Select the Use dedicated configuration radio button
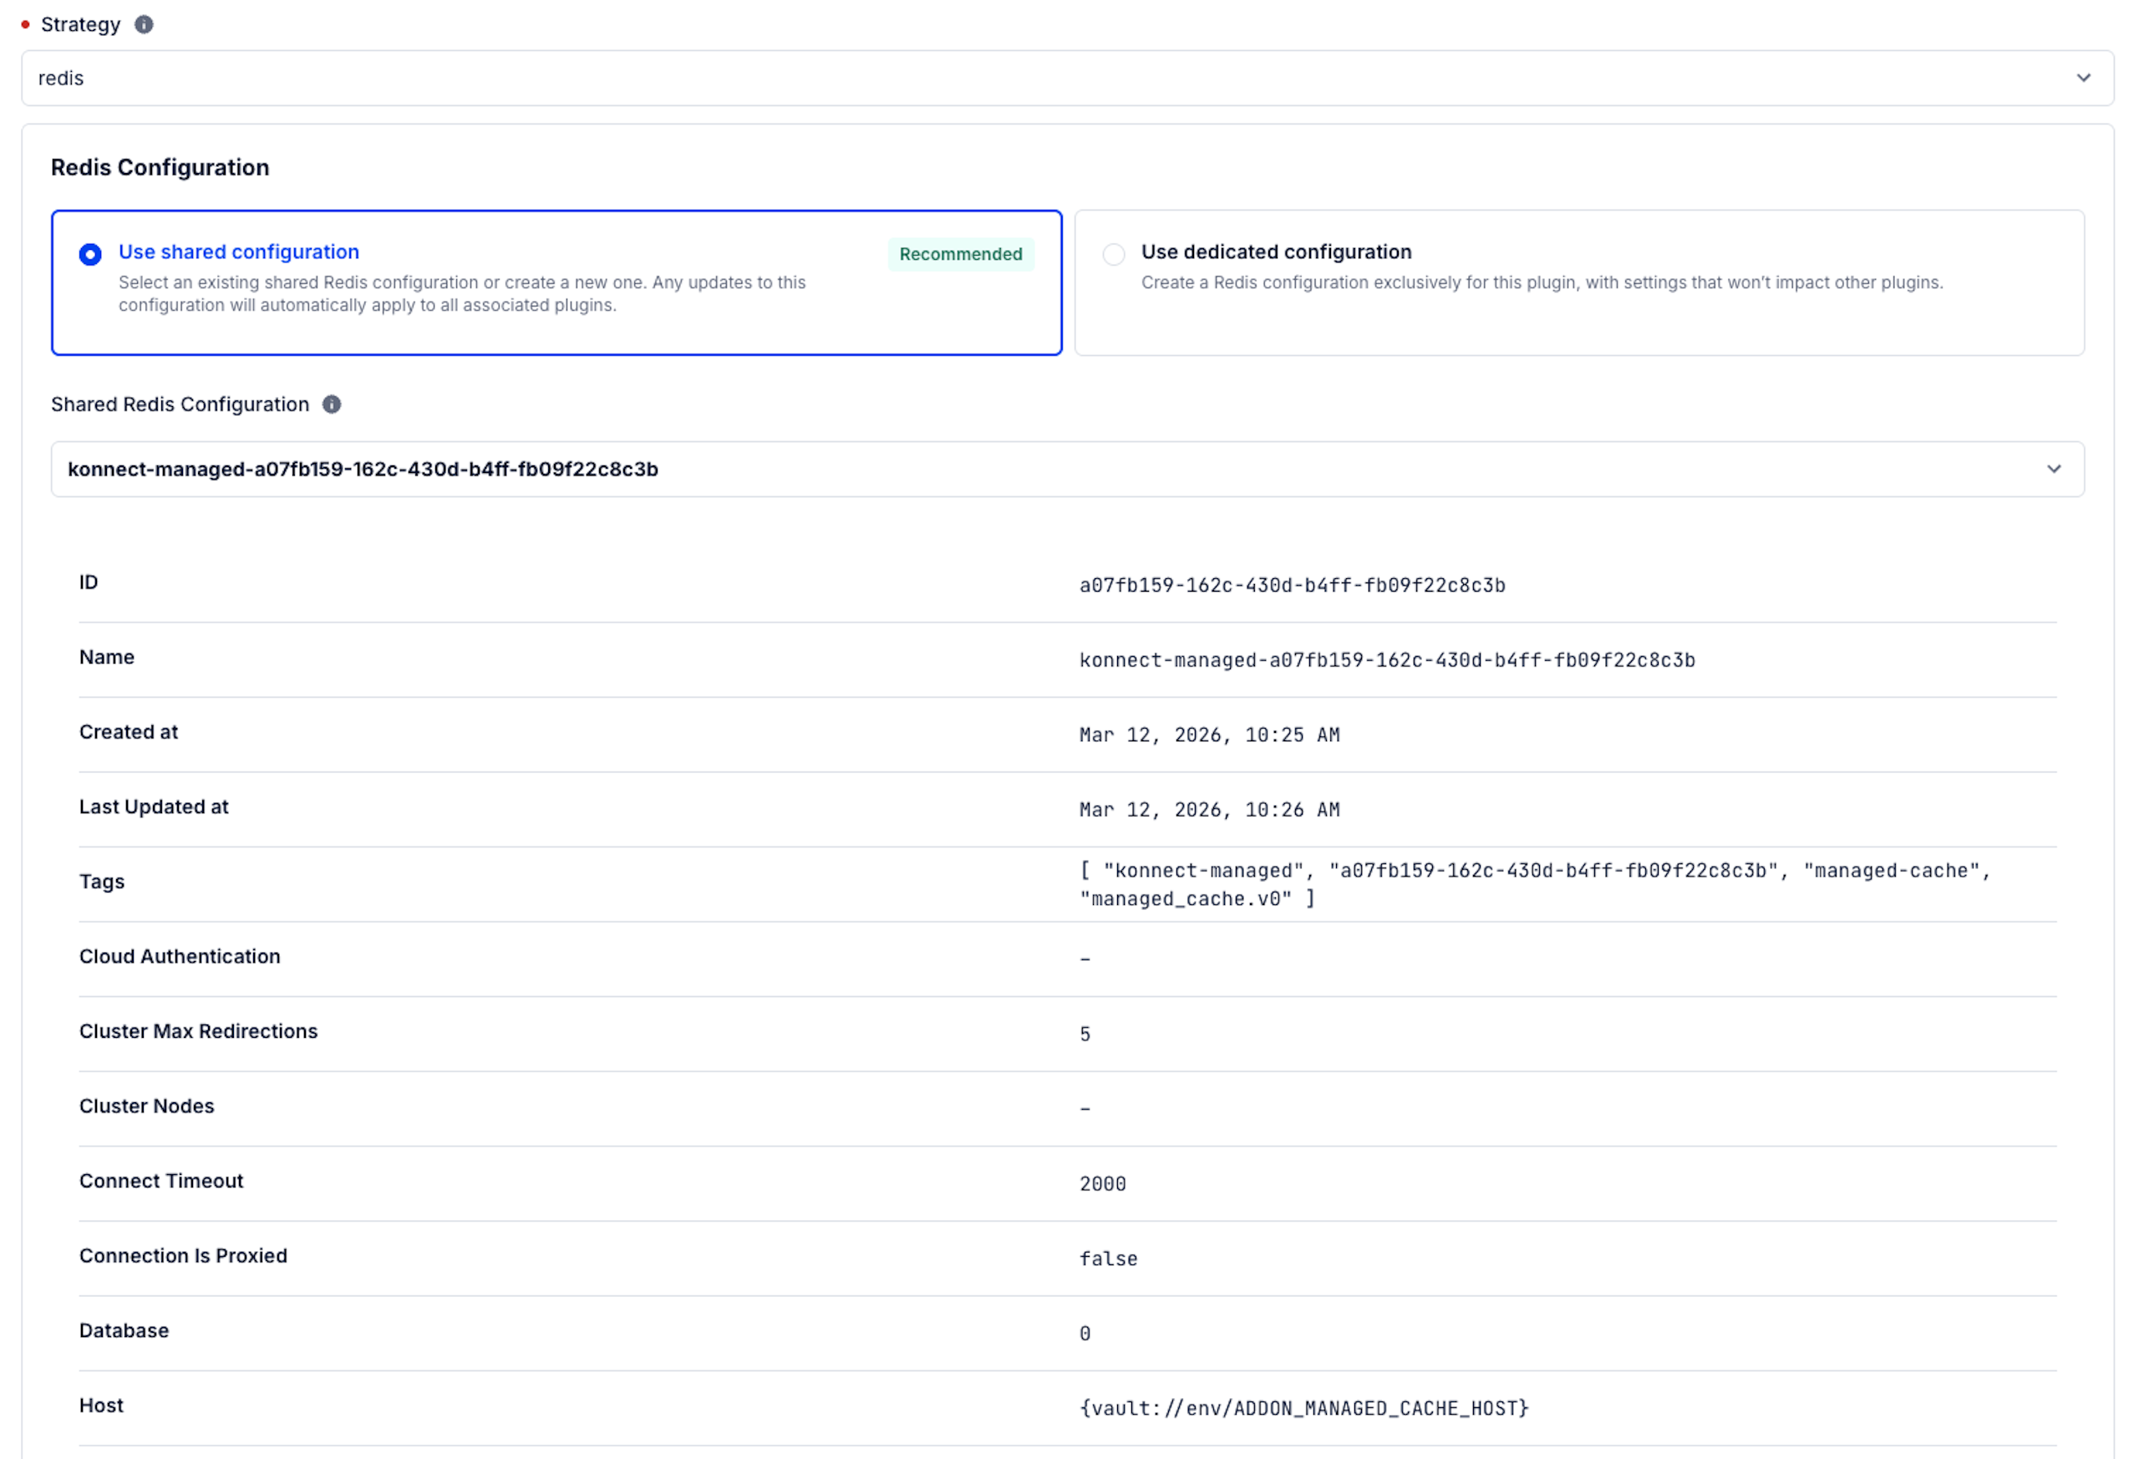 click(1114, 254)
